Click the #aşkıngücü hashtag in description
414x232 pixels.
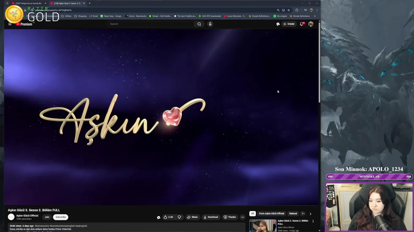[81, 226]
